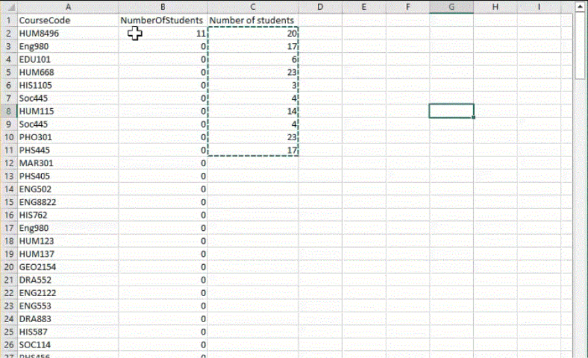Click the 'Number of students' header cell
Screen dimensions: 588x358
tap(253, 20)
